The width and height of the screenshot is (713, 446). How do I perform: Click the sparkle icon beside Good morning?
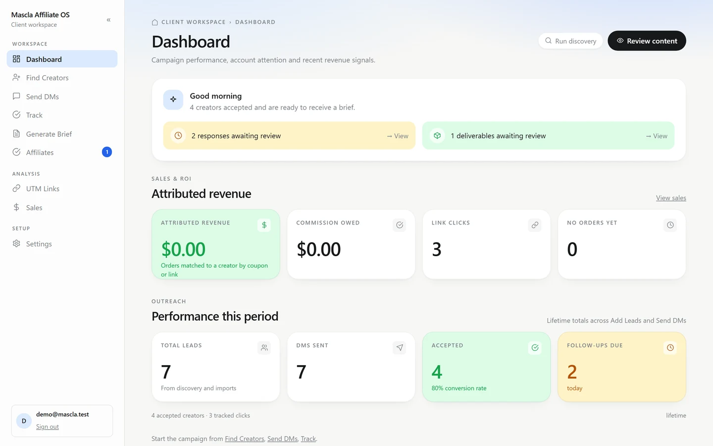pyautogui.click(x=173, y=100)
